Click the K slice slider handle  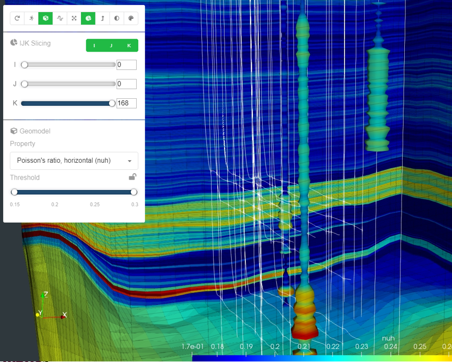point(112,103)
